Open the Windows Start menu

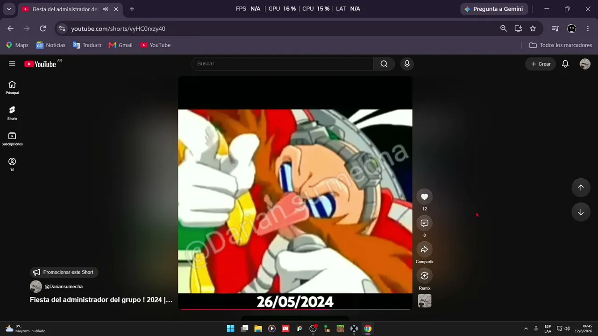230,329
